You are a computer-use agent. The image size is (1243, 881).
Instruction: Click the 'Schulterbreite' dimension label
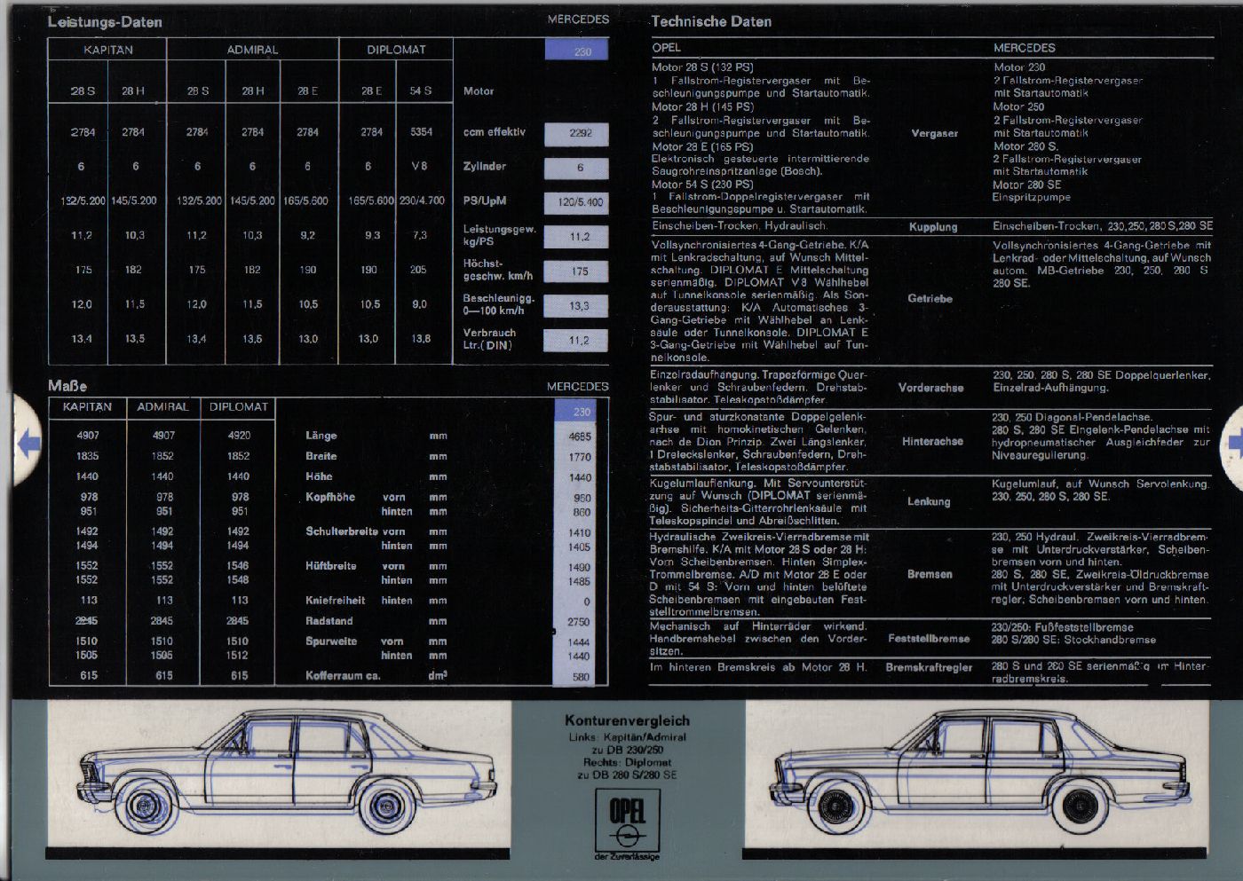[342, 531]
